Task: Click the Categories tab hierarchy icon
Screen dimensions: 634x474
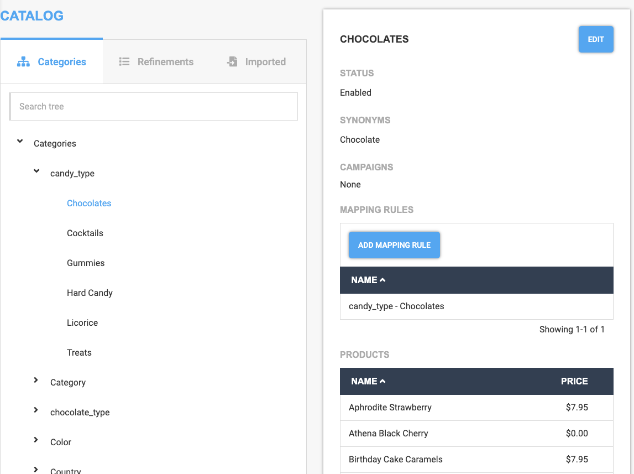Action: tap(23, 62)
